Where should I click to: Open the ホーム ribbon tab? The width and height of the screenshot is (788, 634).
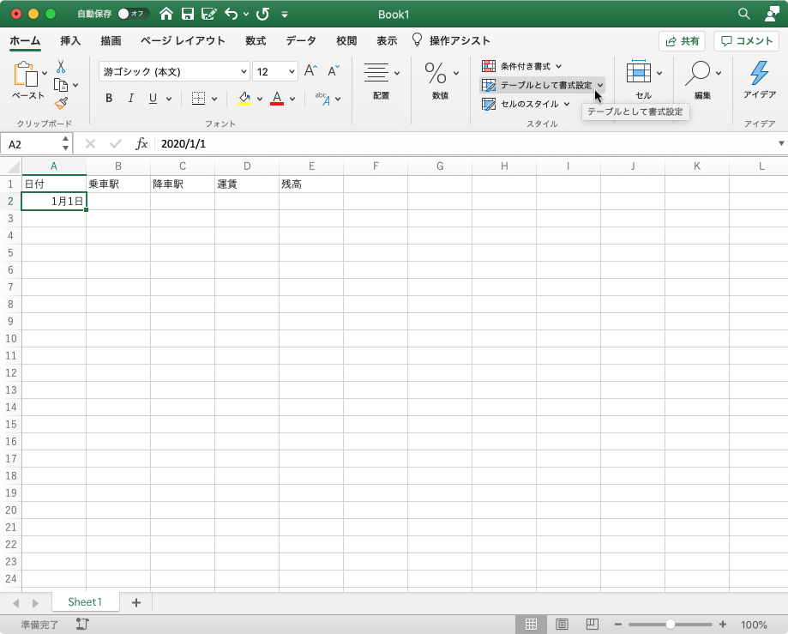pos(25,40)
